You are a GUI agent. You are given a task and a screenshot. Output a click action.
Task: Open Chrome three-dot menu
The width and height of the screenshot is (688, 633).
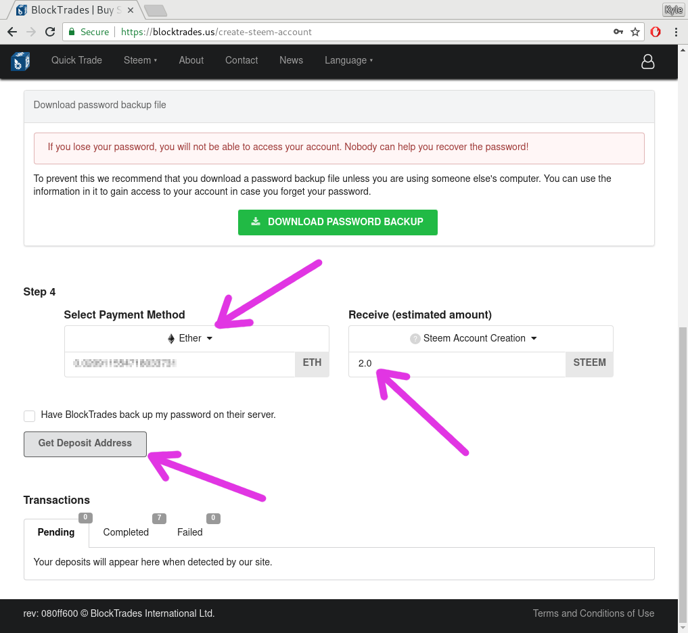[x=676, y=32]
